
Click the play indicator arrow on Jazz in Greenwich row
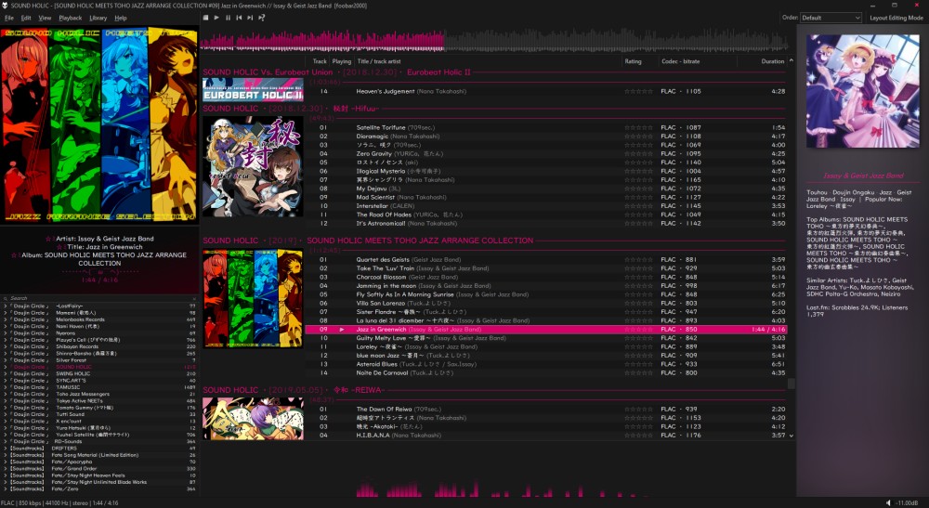point(342,330)
